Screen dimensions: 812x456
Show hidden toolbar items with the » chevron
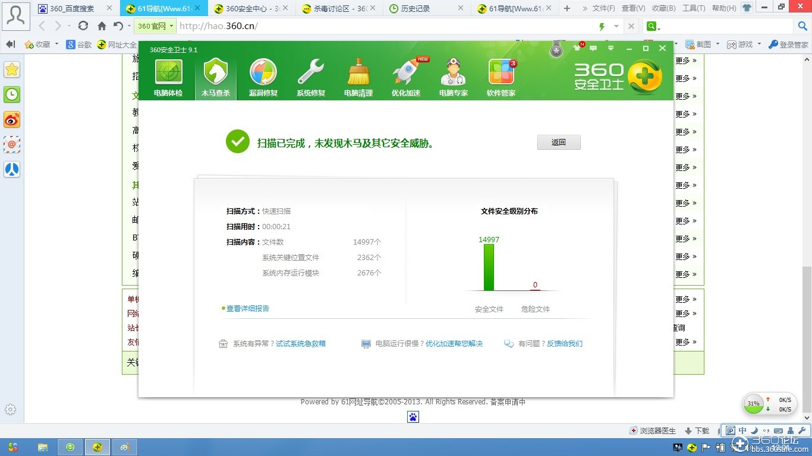point(585,8)
